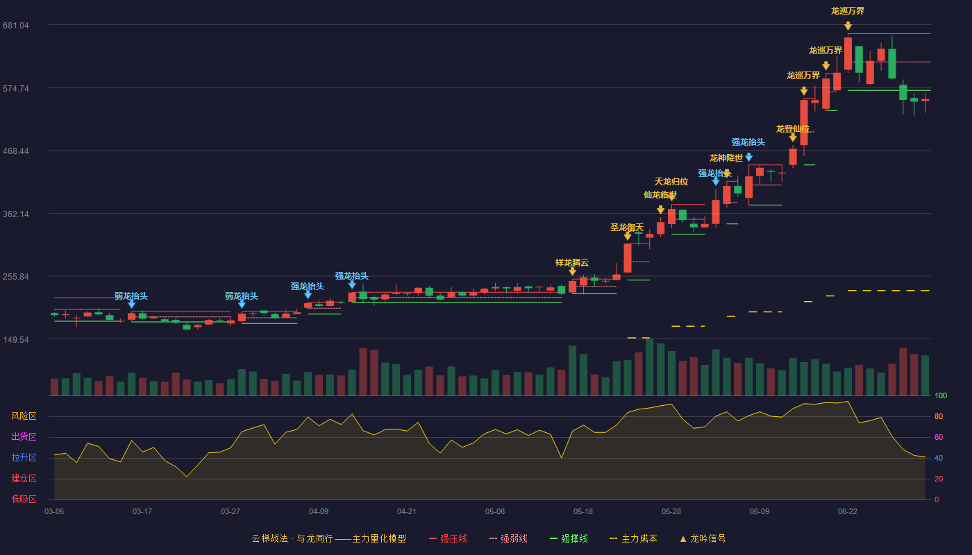This screenshot has height=555, width=972.
Task: Click the 05-28 date label
Action: pos(671,511)
